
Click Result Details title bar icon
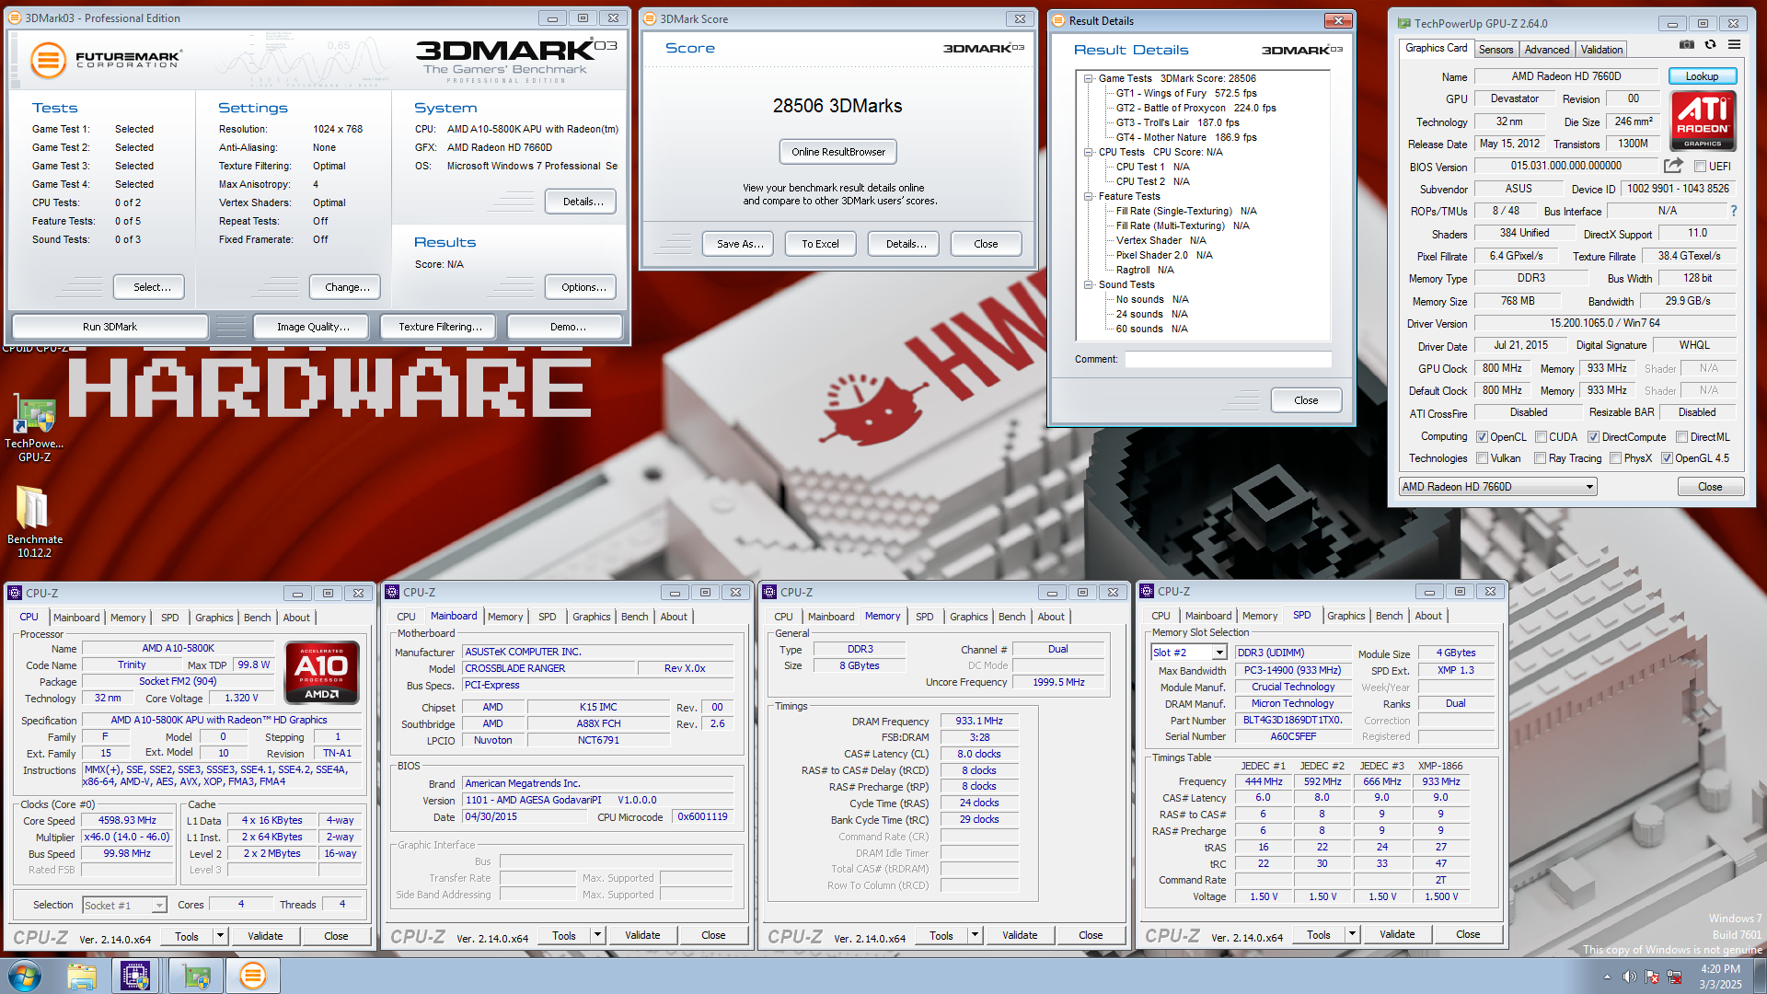(x=1058, y=20)
